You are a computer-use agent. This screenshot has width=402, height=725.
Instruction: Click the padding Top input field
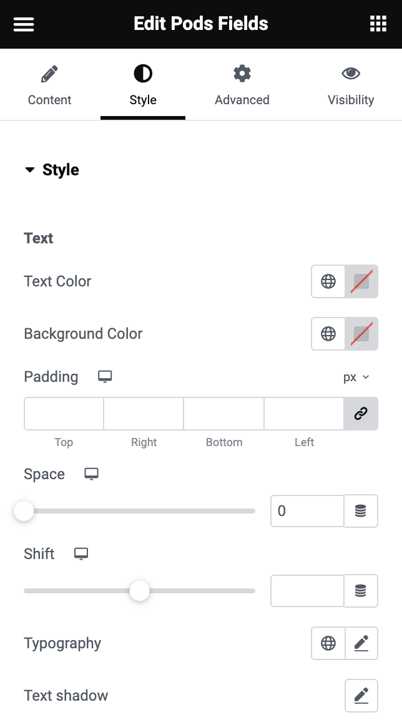click(64, 414)
